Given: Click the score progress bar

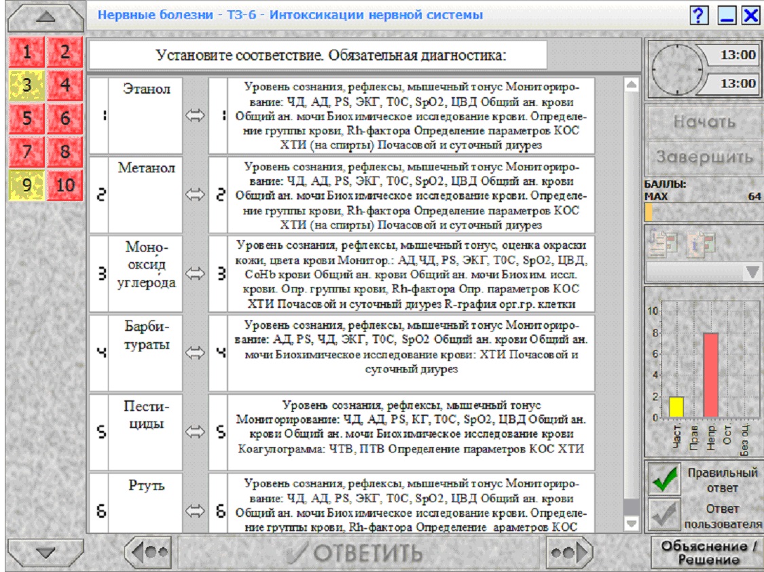Looking at the screenshot, I should (x=703, y=212).
